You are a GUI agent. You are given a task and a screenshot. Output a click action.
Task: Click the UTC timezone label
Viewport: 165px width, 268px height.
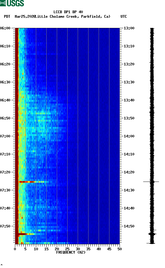point(124,17)
